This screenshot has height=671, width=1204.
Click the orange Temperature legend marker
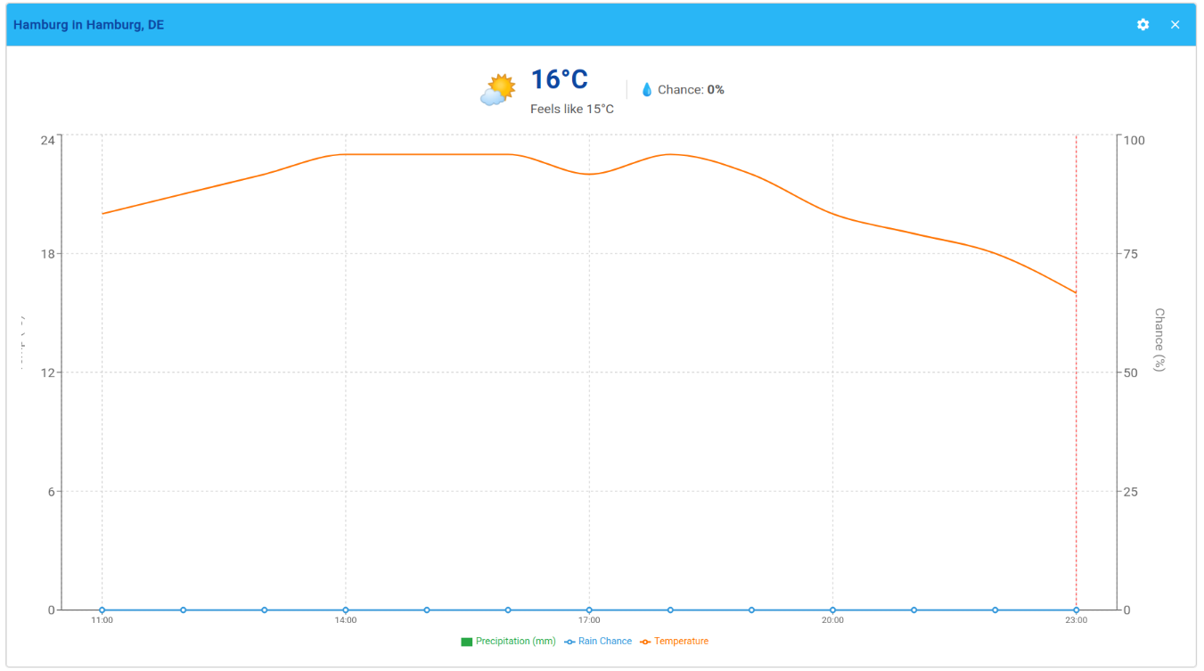[645, 642]
